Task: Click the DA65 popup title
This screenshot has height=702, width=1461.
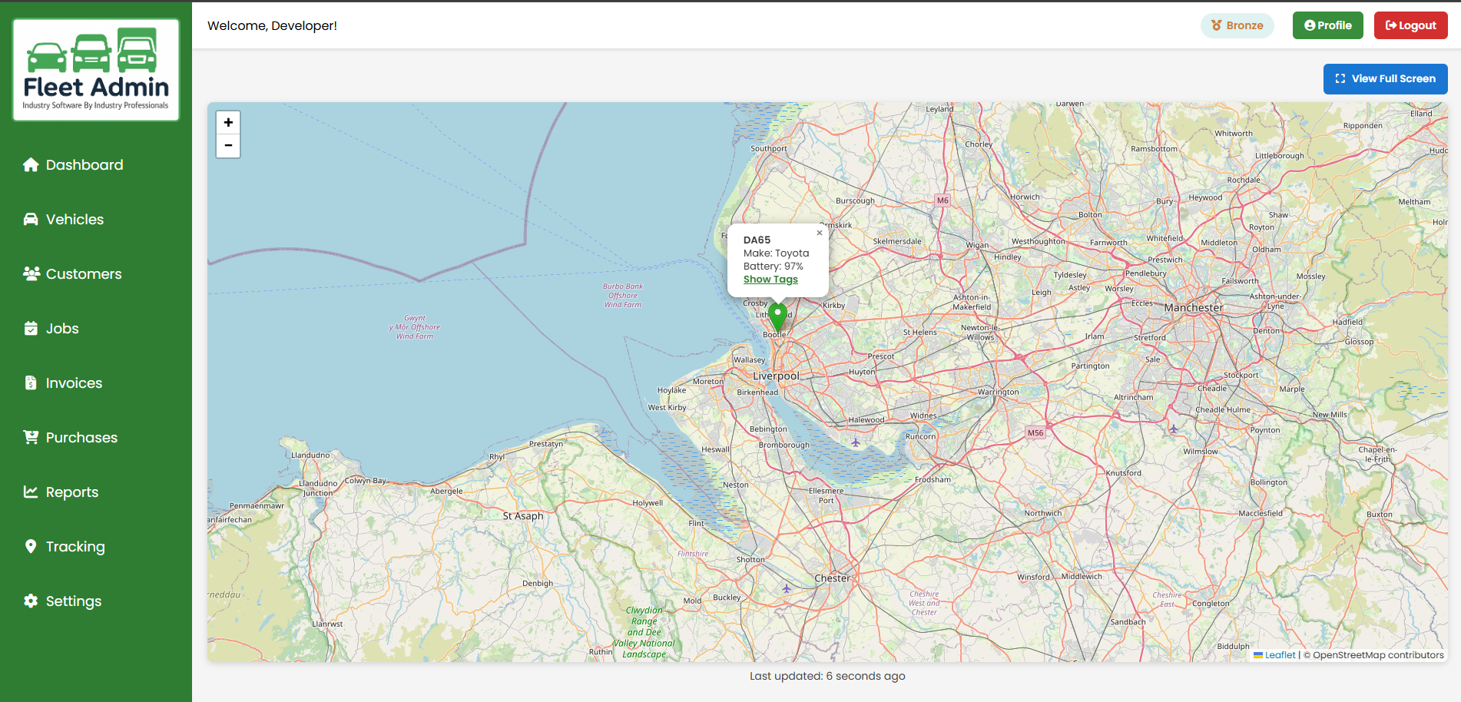Action: (757, 240)
